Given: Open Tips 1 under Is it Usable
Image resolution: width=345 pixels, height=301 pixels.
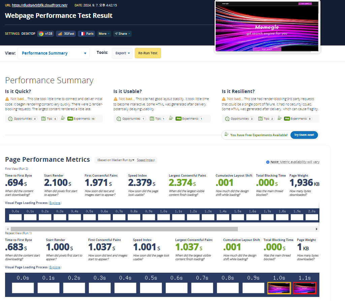Looking at the screenshot, I should pyautogui.click(x=158, y=119).
